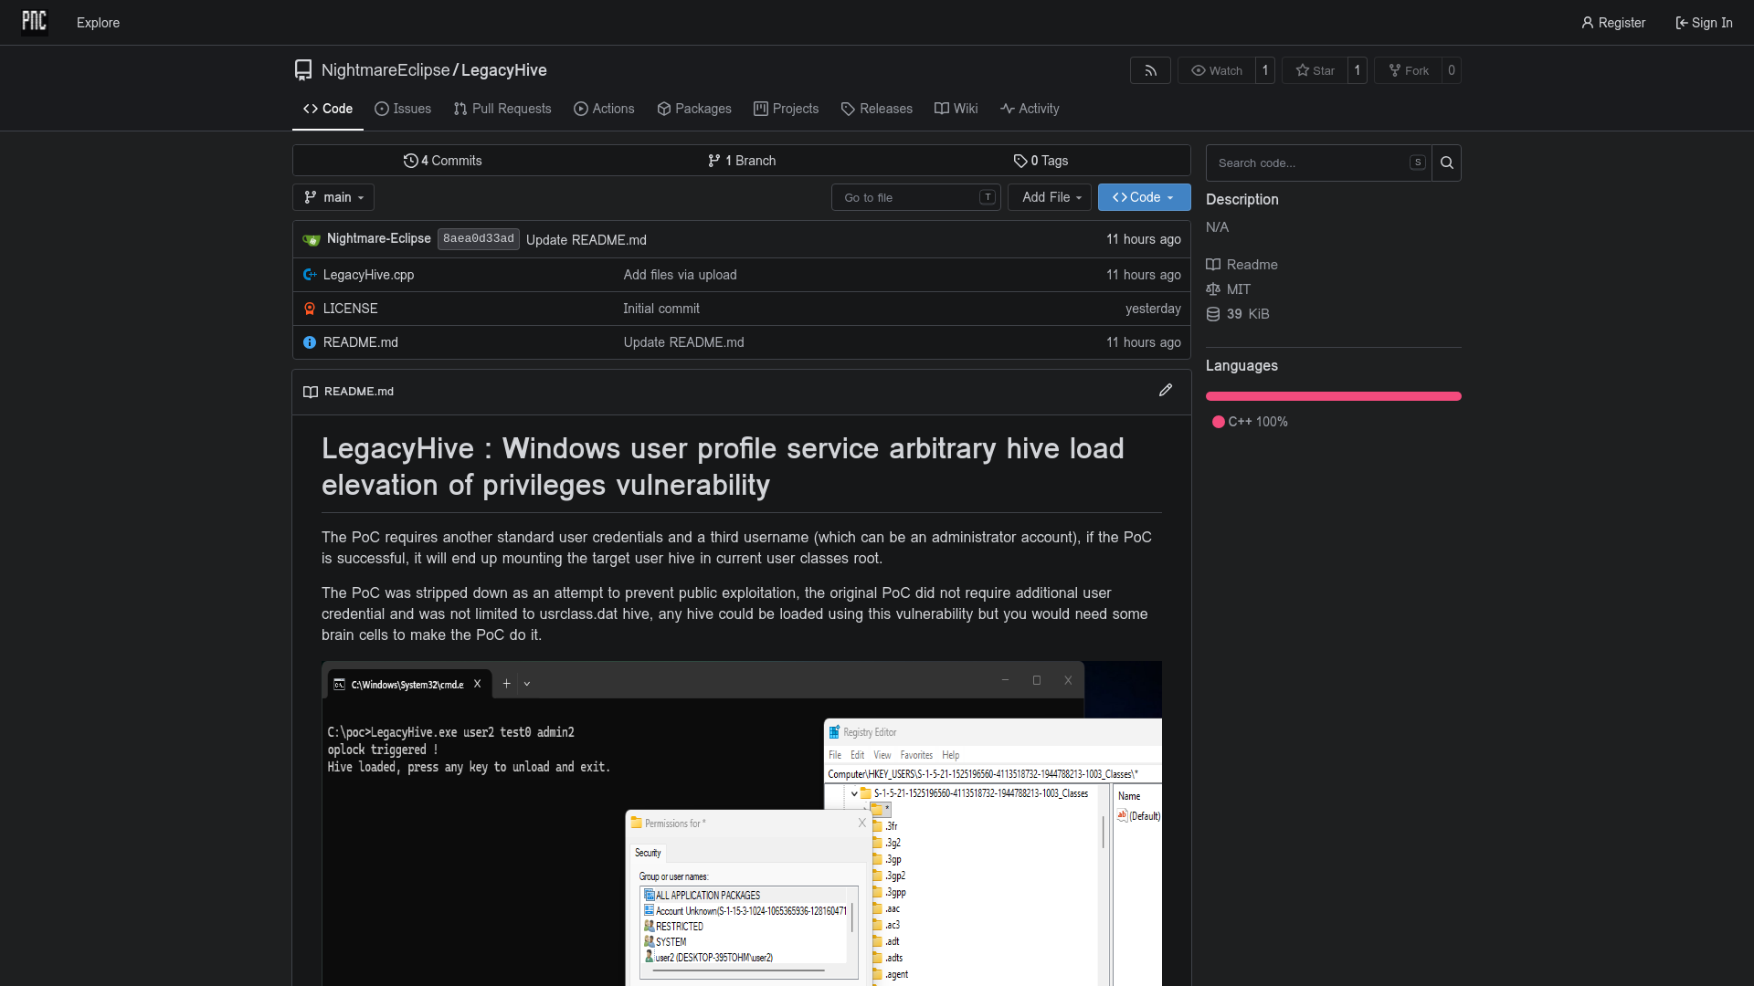Expand the blue Code clone dropdown
Image resolution: width=1754 pixels, height=986 pixels.
tap(1145, 197)
